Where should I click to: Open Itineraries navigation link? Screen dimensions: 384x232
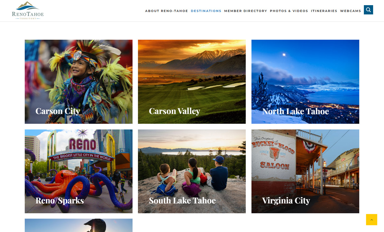[324, 11]
